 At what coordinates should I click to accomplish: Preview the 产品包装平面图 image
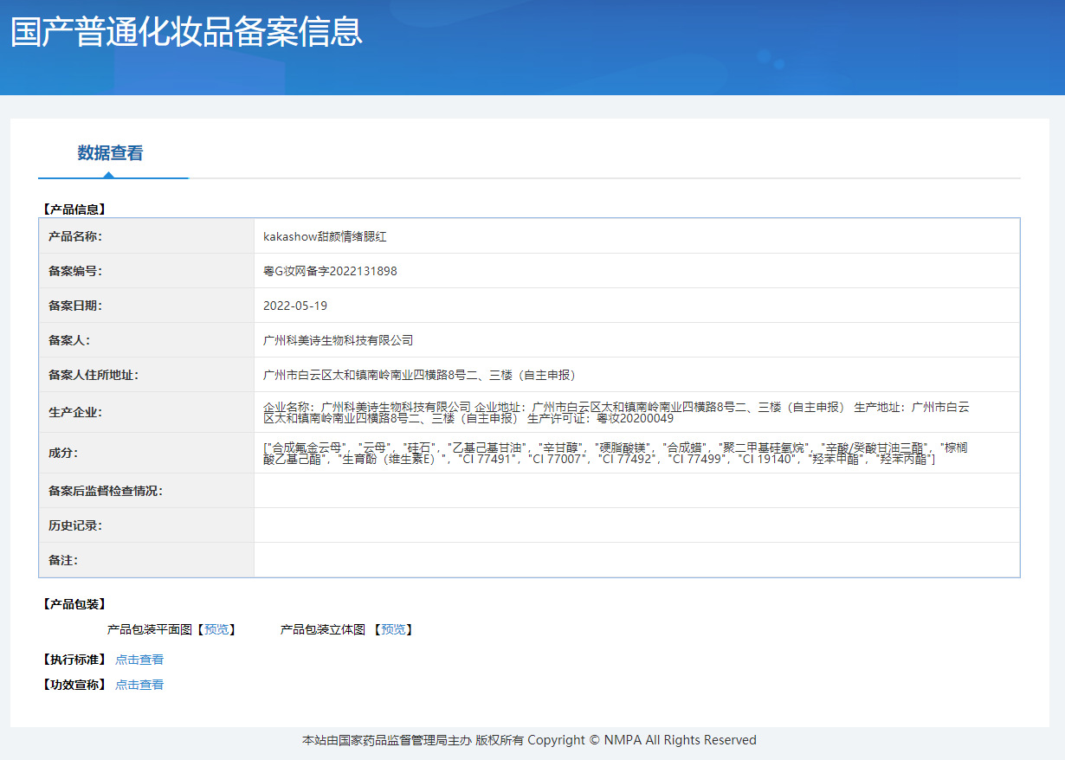[216, 629]
